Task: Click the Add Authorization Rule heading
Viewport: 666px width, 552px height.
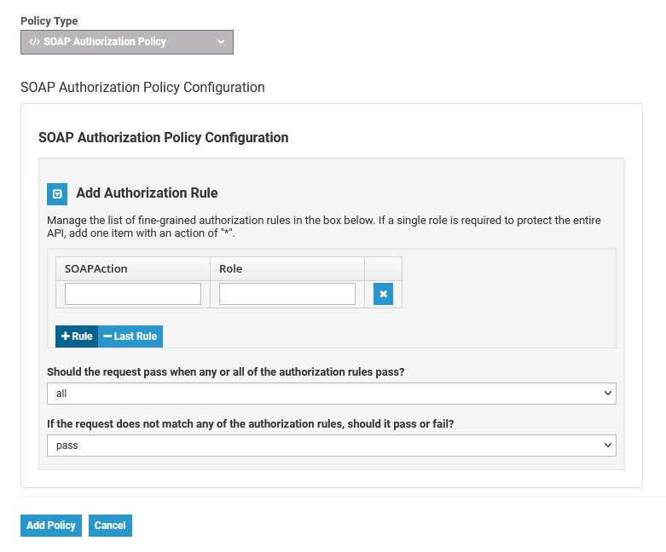Action: pos(147,193)
